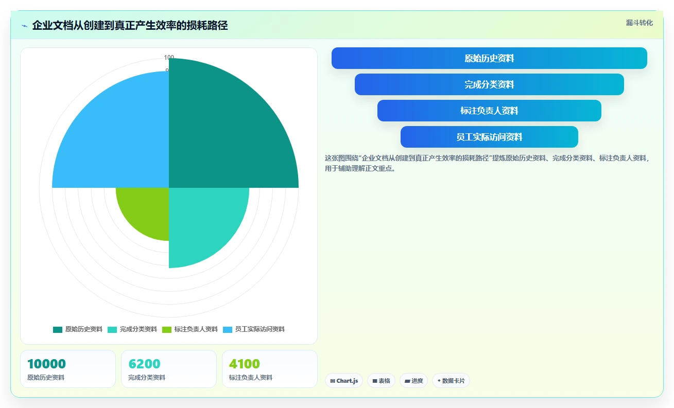Viewport: 674px width, 408px height.
Task: Click the 表格 tag chip
Action: coord(382,381)
